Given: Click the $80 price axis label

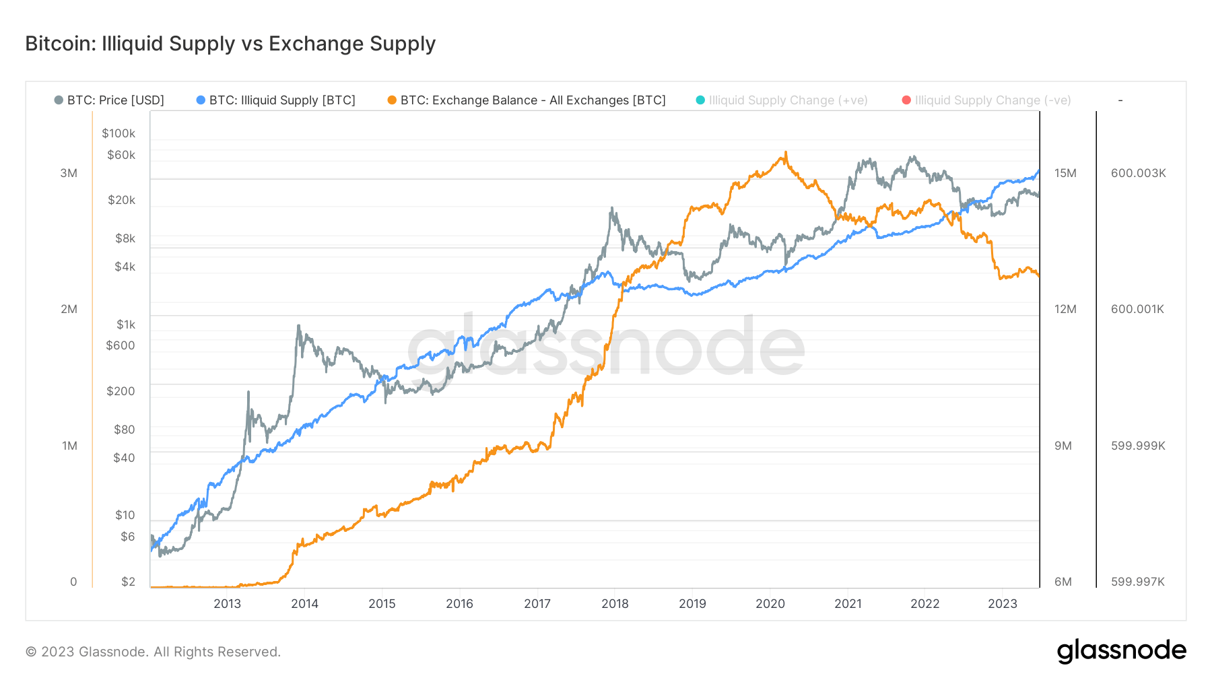Looking at the screenshot, I should point(124,430).
